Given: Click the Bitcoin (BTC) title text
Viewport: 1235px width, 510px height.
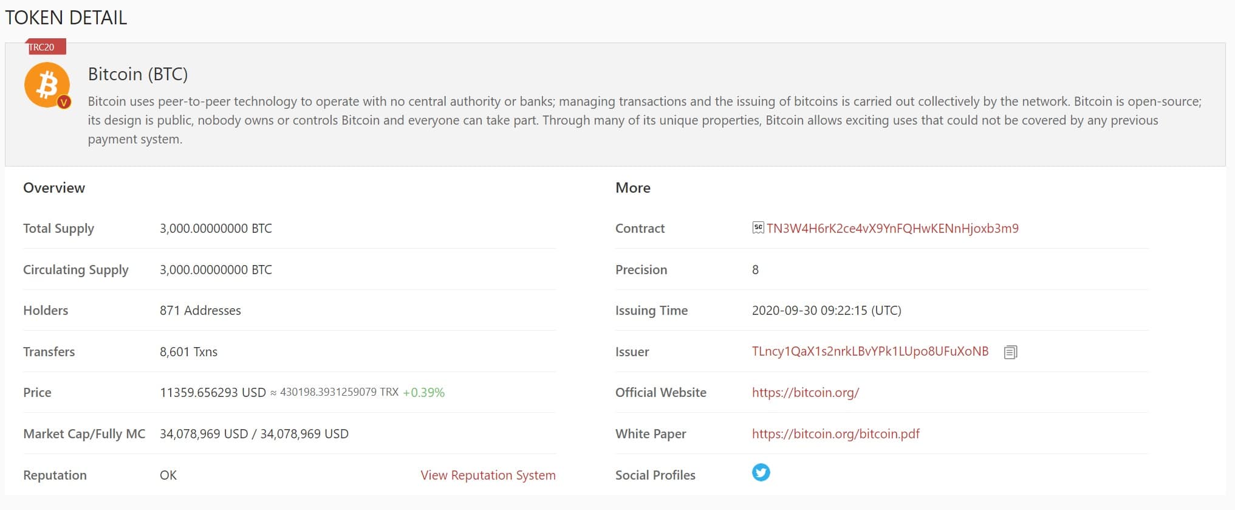Looking at the screenshot, I should point(138,74).
